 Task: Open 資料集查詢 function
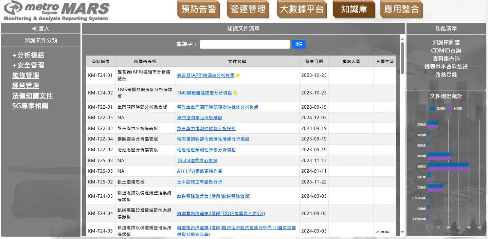coord(446,59)
